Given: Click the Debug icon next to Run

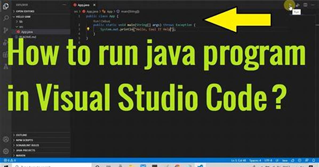Looking at the screenshot, I should click(x=298, y=5).
